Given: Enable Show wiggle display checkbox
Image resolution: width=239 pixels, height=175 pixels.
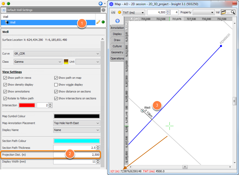Looking at the screenshot, I should (56, 85).
